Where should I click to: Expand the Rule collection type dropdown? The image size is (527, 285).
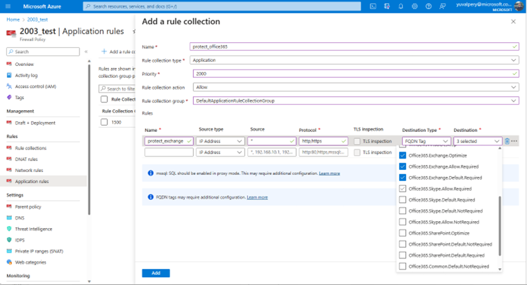coord(354,60)
